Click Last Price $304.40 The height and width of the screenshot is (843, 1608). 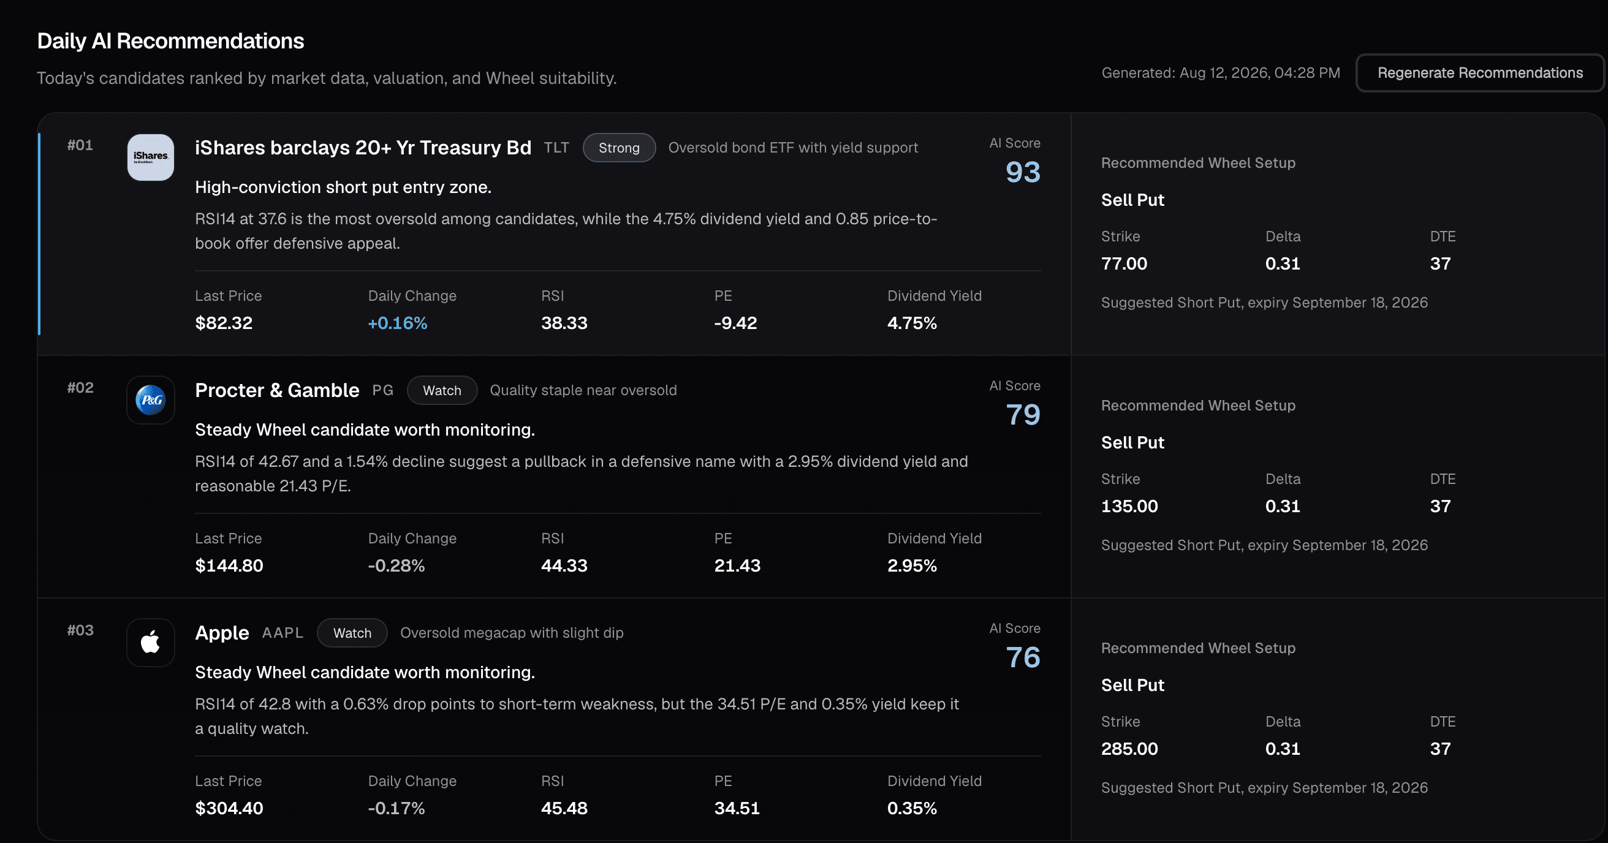229,809
